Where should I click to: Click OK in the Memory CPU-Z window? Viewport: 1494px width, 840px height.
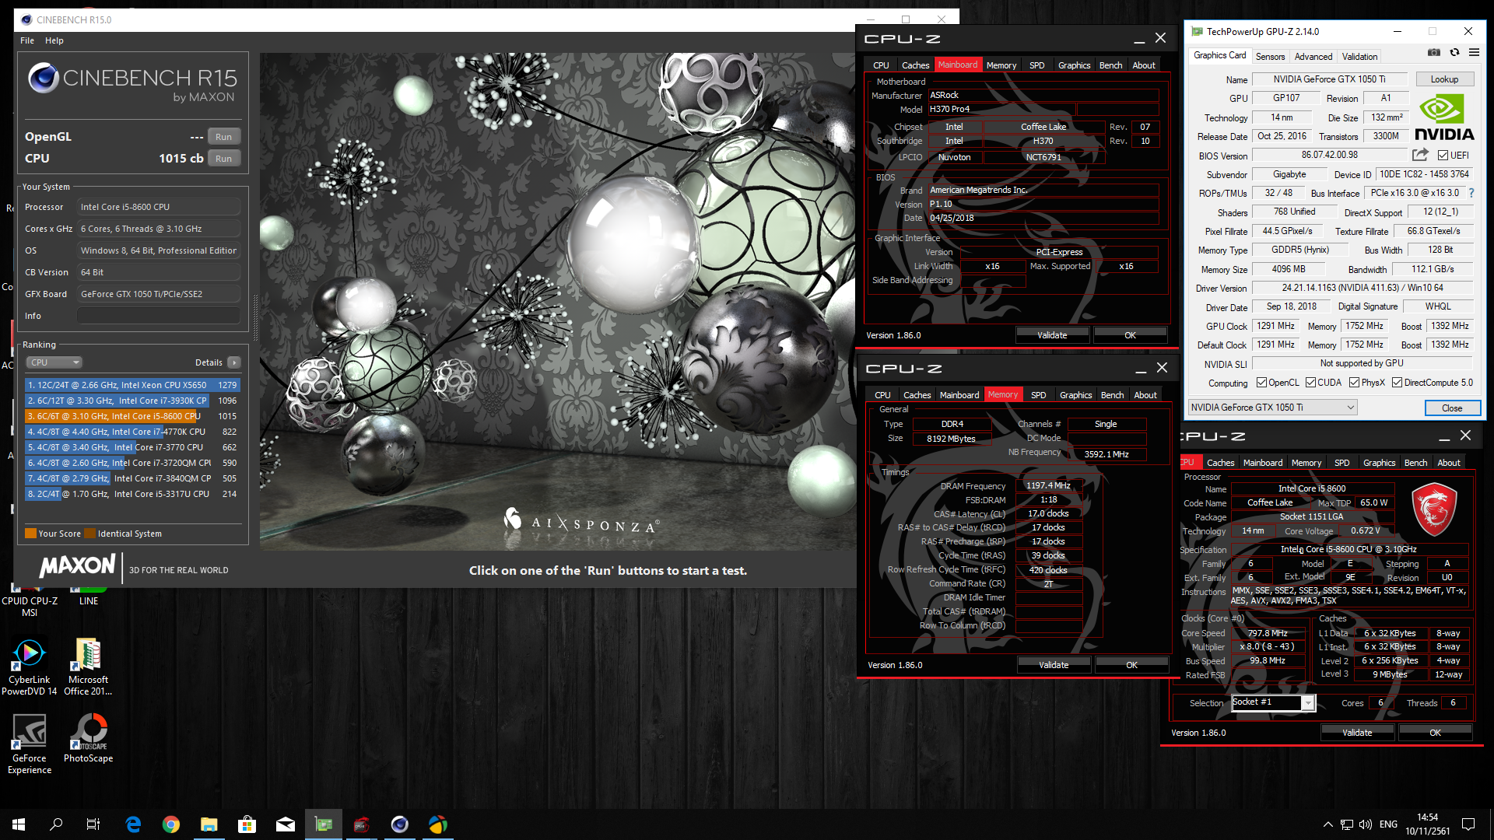pos(1131,665)
